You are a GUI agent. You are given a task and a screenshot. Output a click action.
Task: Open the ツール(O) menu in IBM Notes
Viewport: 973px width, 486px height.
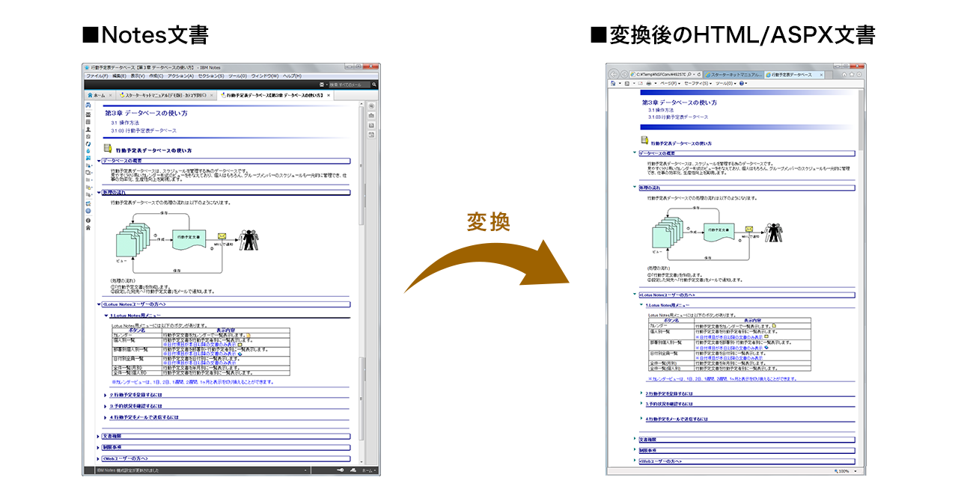tap(238, 75)
